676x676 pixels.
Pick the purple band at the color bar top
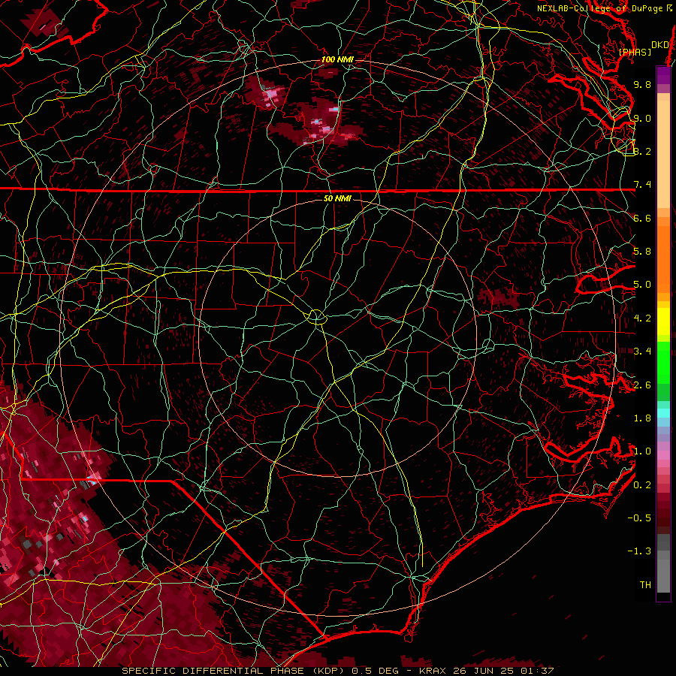click(x=663, y=75)
